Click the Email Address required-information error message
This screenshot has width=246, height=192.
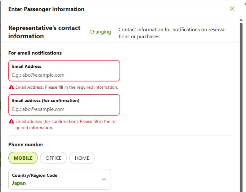pyautogui.click(x=67, y=87)
